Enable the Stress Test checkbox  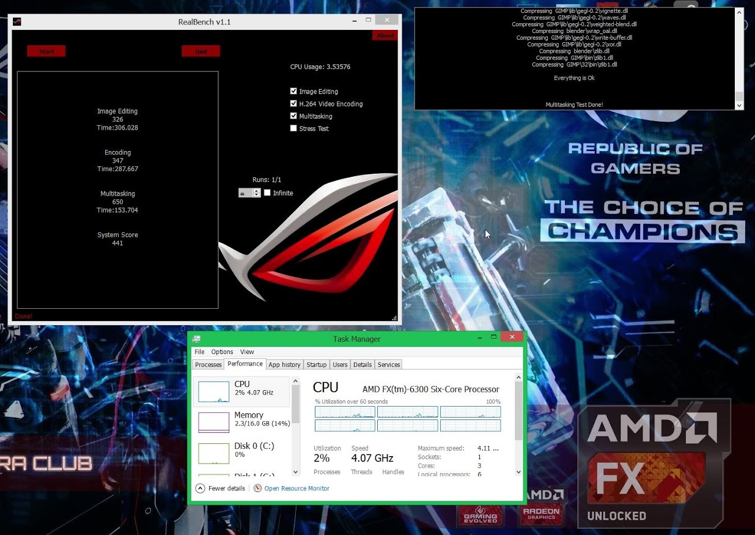click(293, 128)
